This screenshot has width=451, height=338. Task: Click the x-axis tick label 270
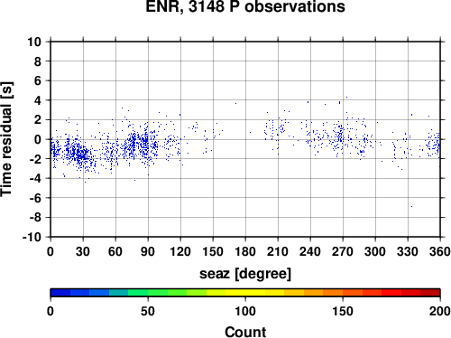pyautogui.click(x=343, y=251)
